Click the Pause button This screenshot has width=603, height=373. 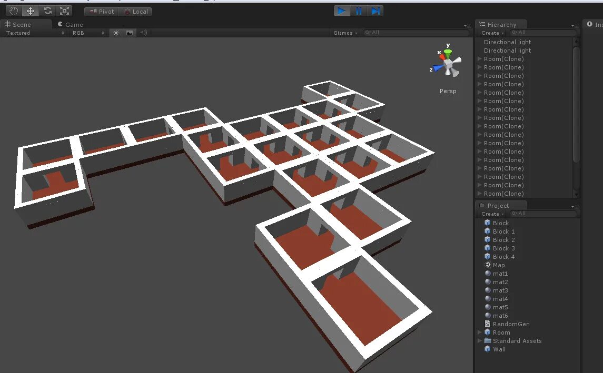(x=359, y=11)
